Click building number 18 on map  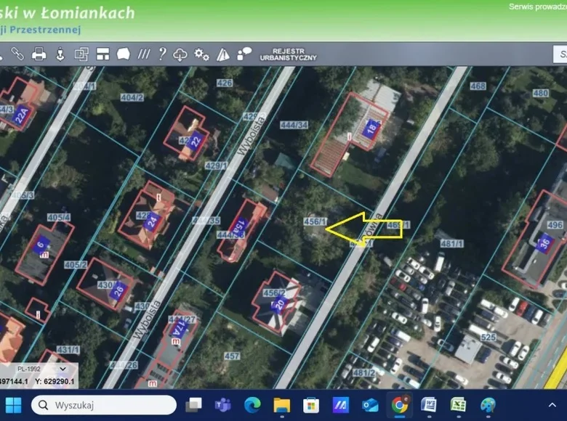(x=371, y=129)
